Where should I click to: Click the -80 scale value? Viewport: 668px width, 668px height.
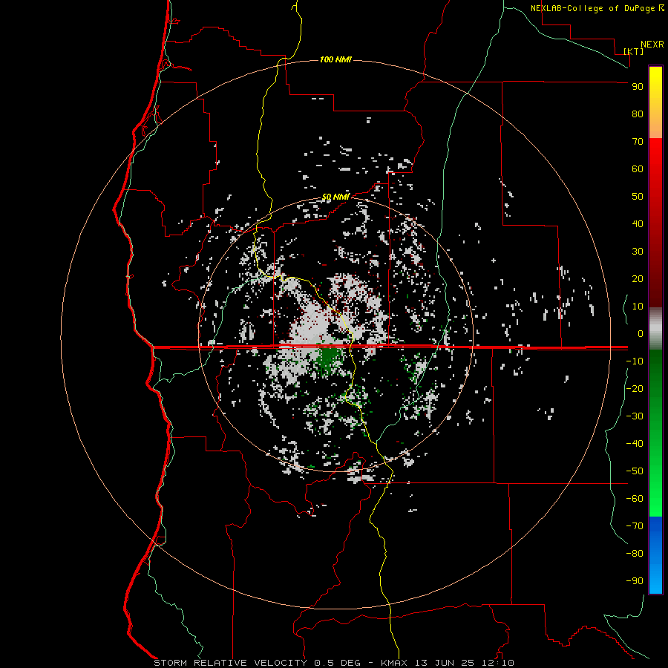coord(635,554)
